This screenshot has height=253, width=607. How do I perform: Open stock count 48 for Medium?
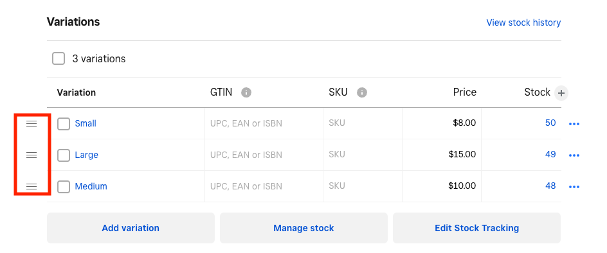coord(550,186)
